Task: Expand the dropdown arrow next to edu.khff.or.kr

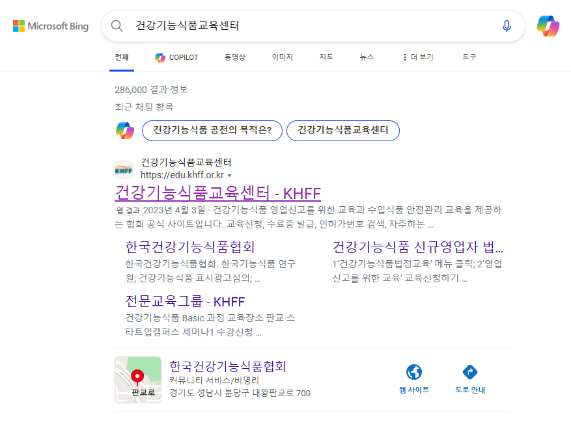Action: coord(232,175)
